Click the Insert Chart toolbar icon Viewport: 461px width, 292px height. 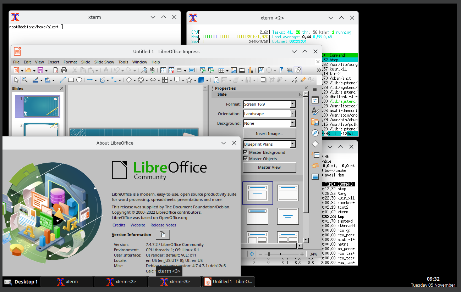click(x=250, y=70)
